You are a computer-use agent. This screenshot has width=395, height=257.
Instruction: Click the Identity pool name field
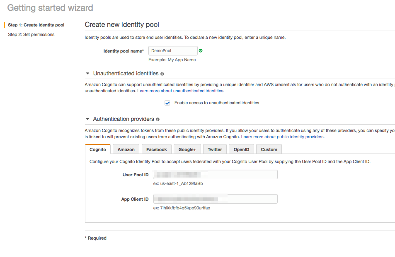pyautogui.click(x=173, y=51)
